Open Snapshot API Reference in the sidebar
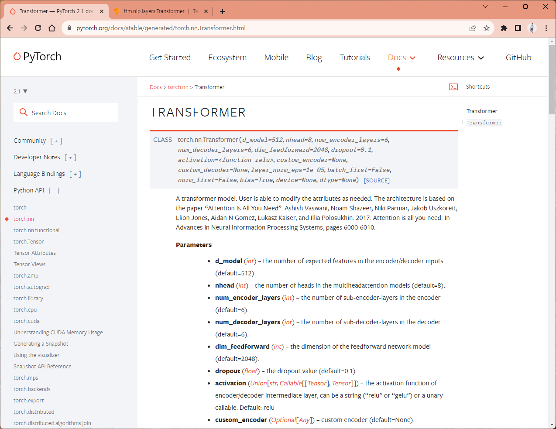This screenshot has height=429, width=556. pyautogui.click(x=42, y=367)
